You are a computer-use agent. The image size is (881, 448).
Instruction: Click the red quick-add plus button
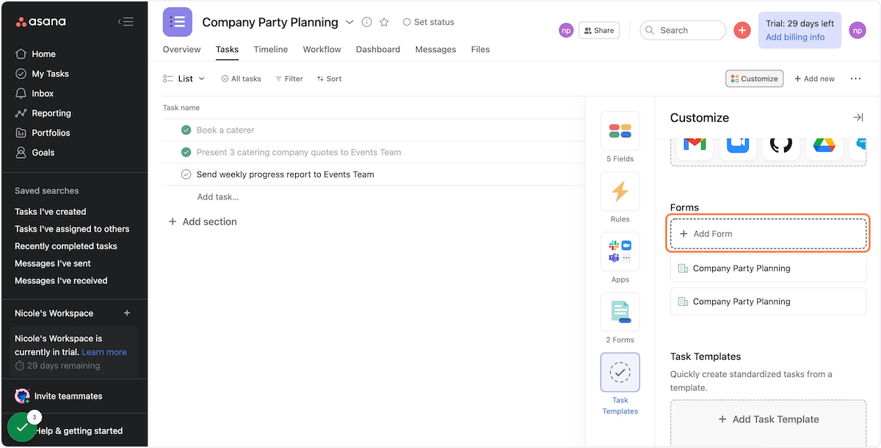coord(742,30)
